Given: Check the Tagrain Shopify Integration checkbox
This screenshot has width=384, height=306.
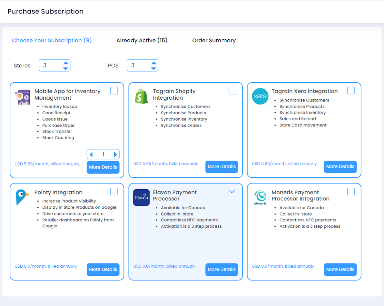Looking at the screenshot, I should tap(232, 91).
